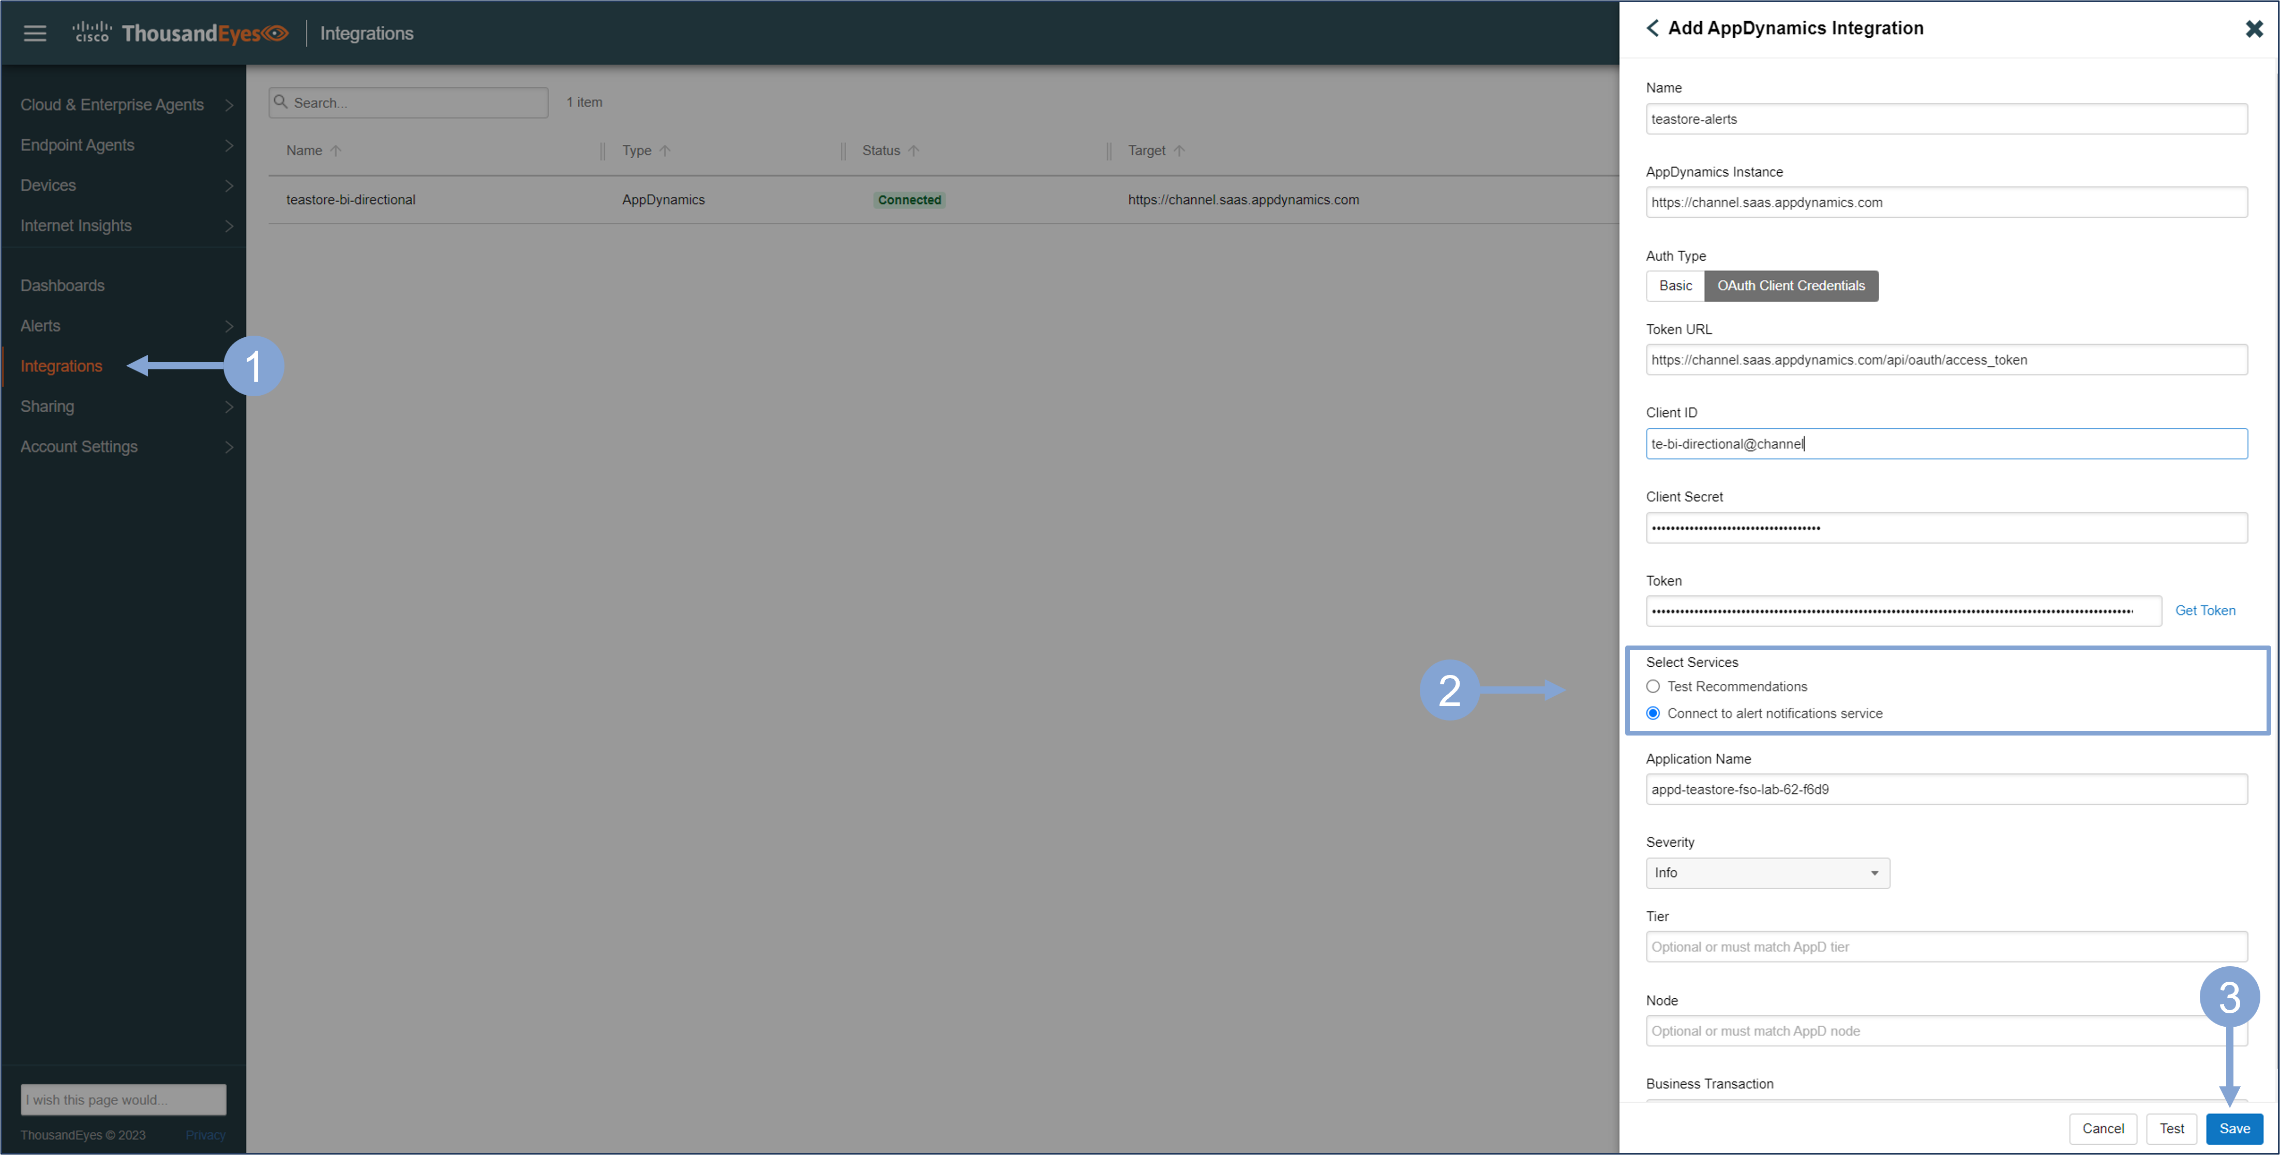
Task: Sort by Target column arrow
Action: 1178,152
